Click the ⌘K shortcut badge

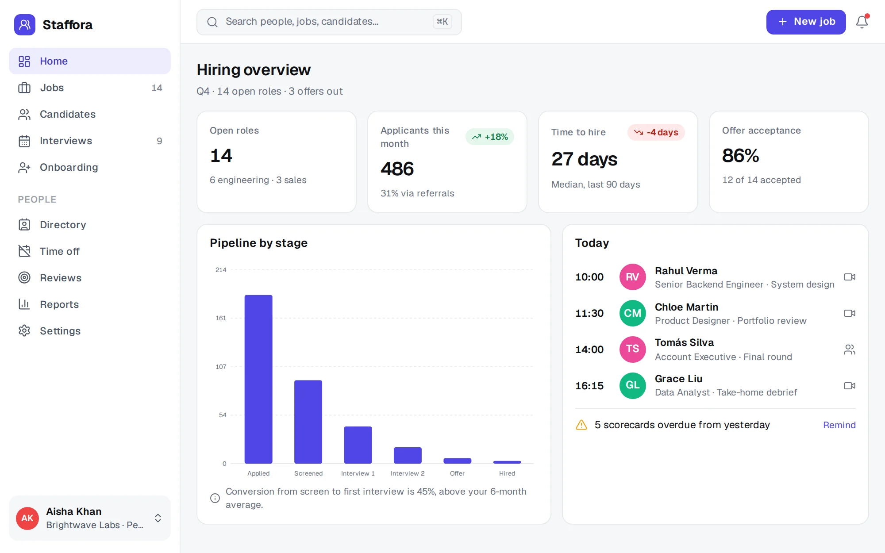[x=442, y=22]
